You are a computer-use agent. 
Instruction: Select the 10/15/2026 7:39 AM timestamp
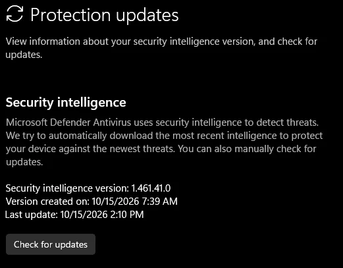(x=134, y=201)
